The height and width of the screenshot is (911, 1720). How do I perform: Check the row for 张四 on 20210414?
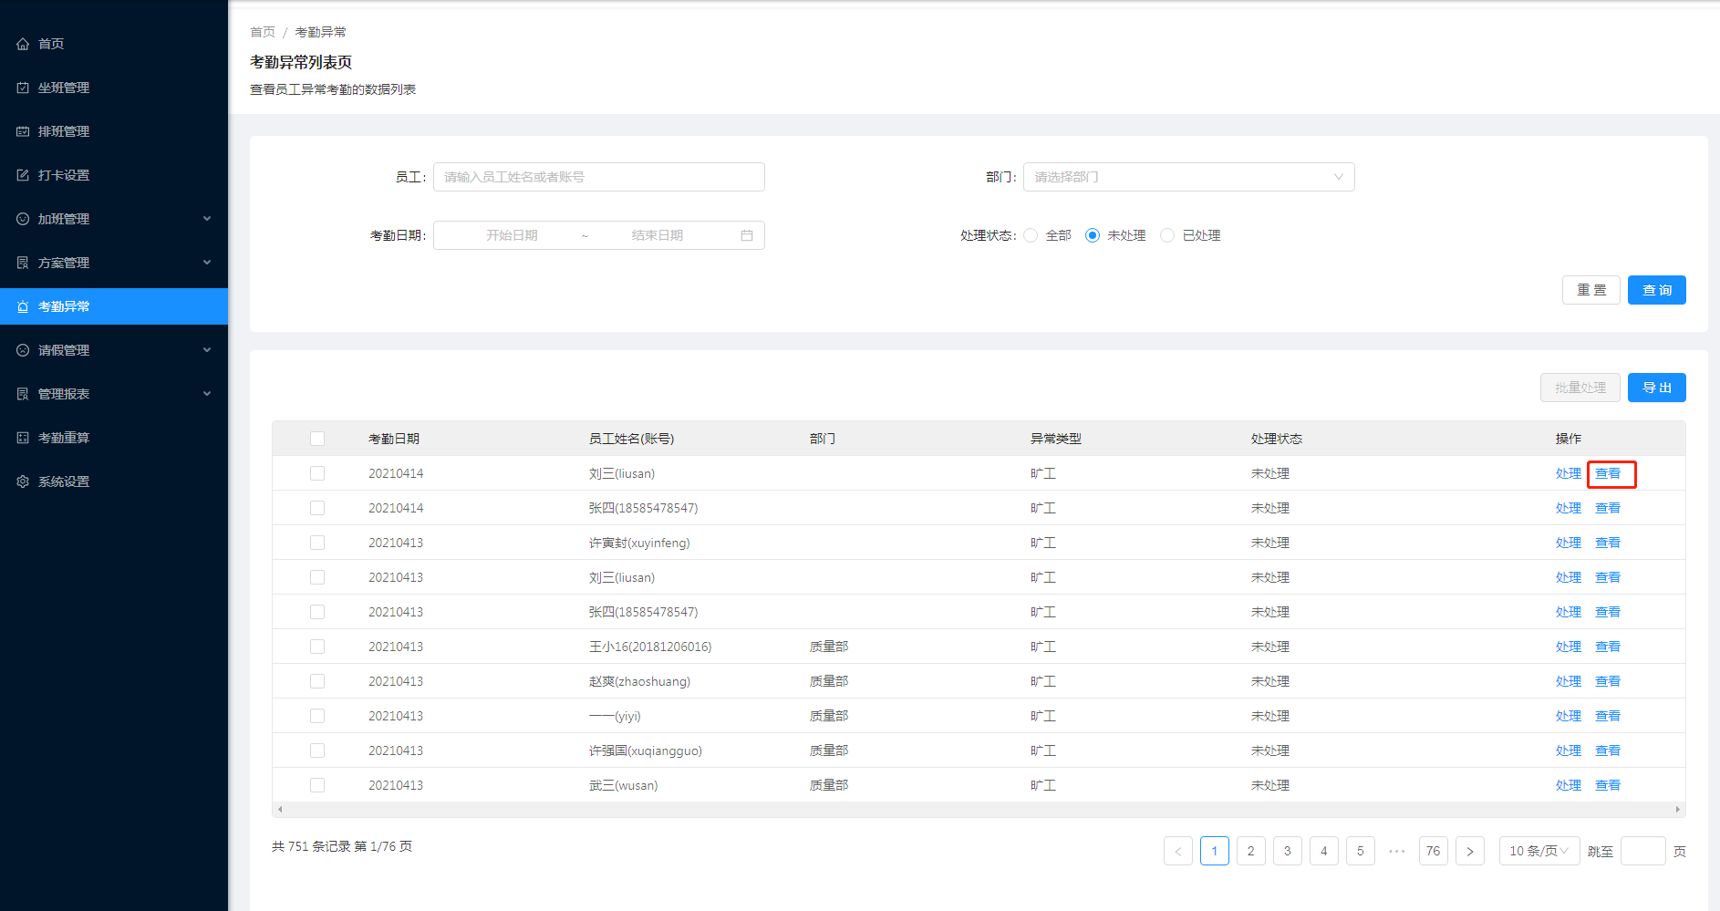(x=317, y=508)
